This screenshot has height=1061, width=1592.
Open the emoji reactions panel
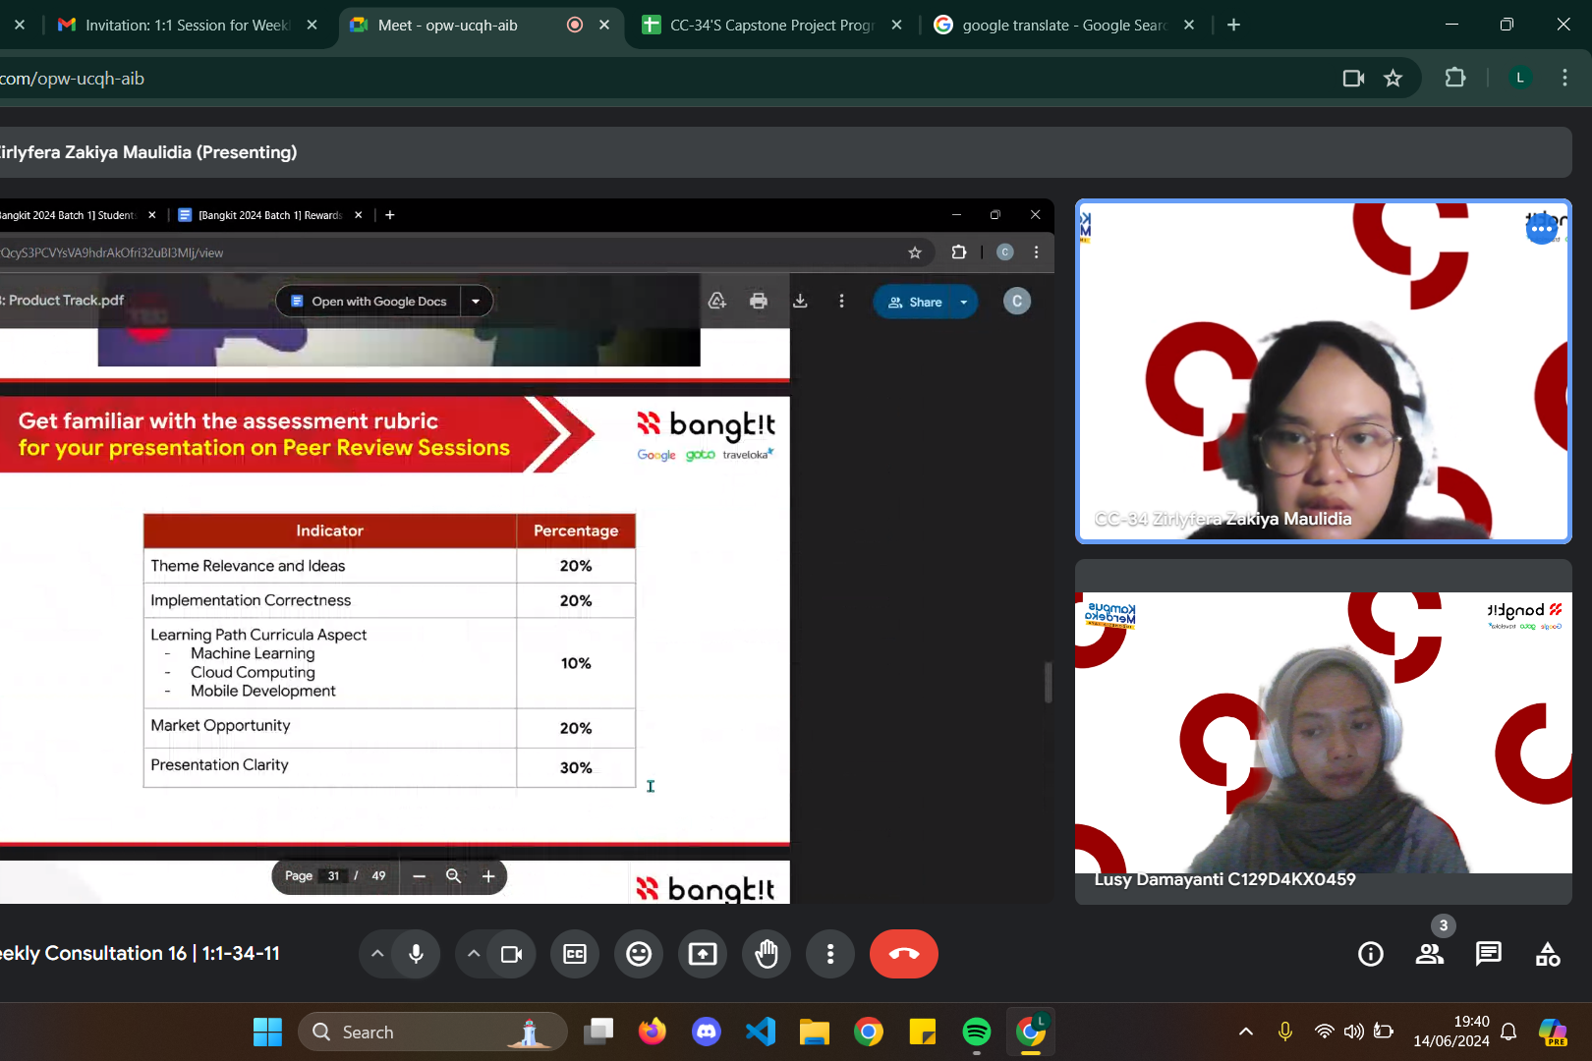pos(639,954)
